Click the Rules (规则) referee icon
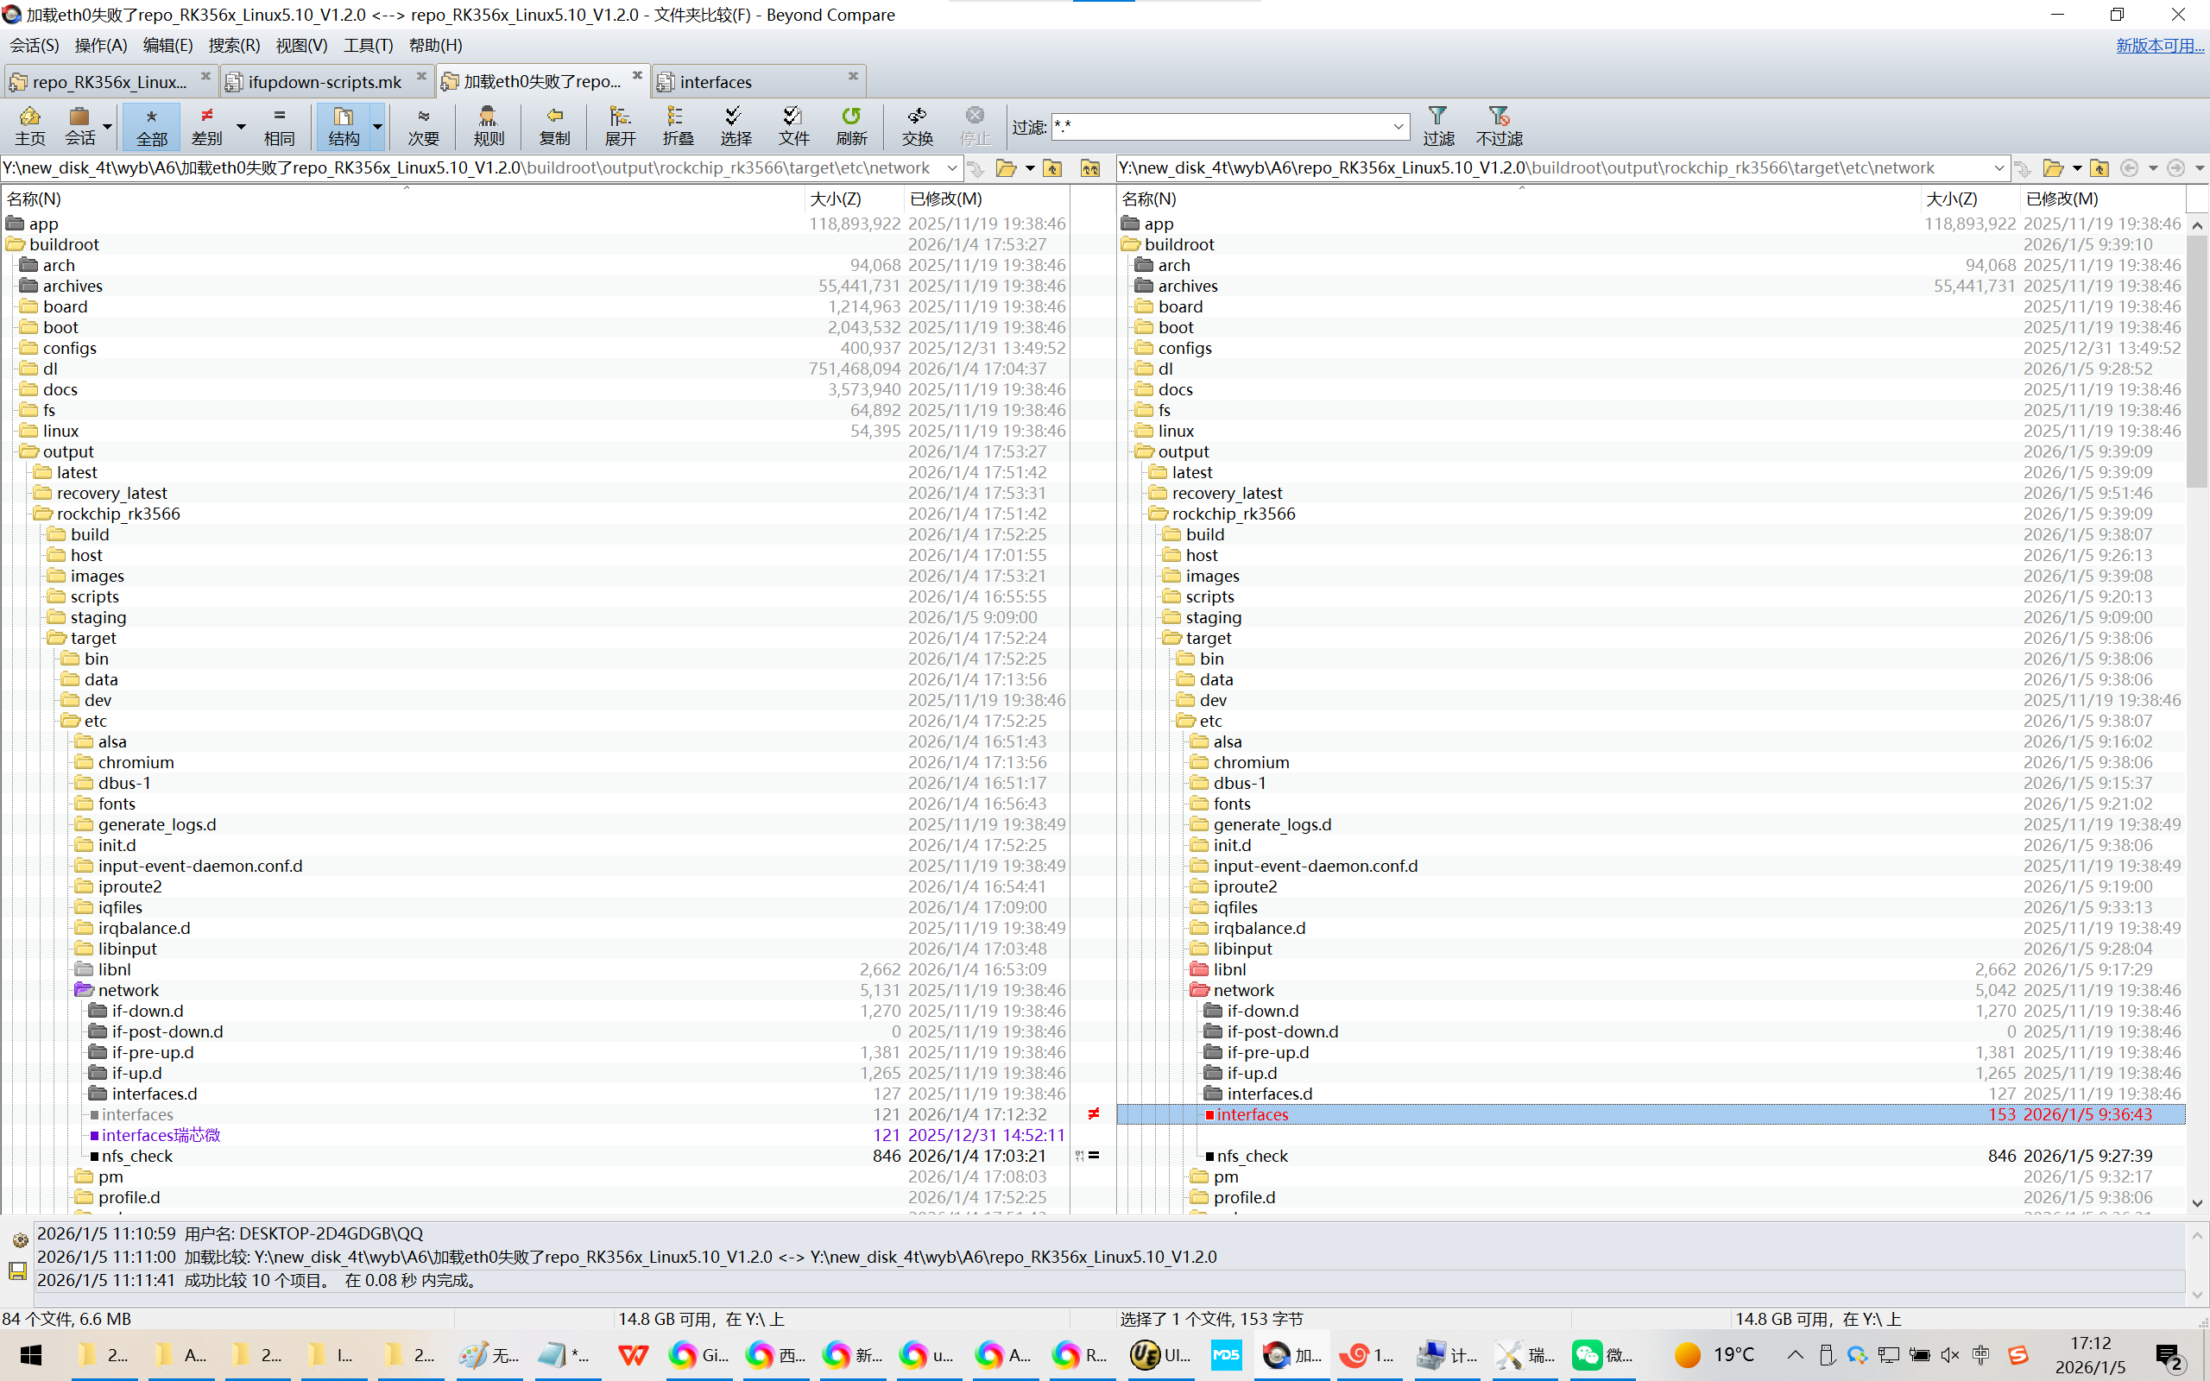Viewport: 2210px width, 1381px height. click(x=488, y=126)
